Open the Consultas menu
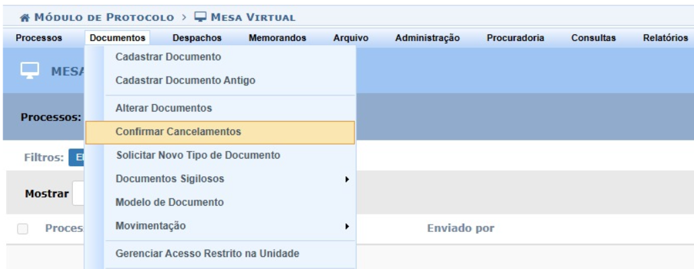This screenshot has height=269, width=694. 593,38
